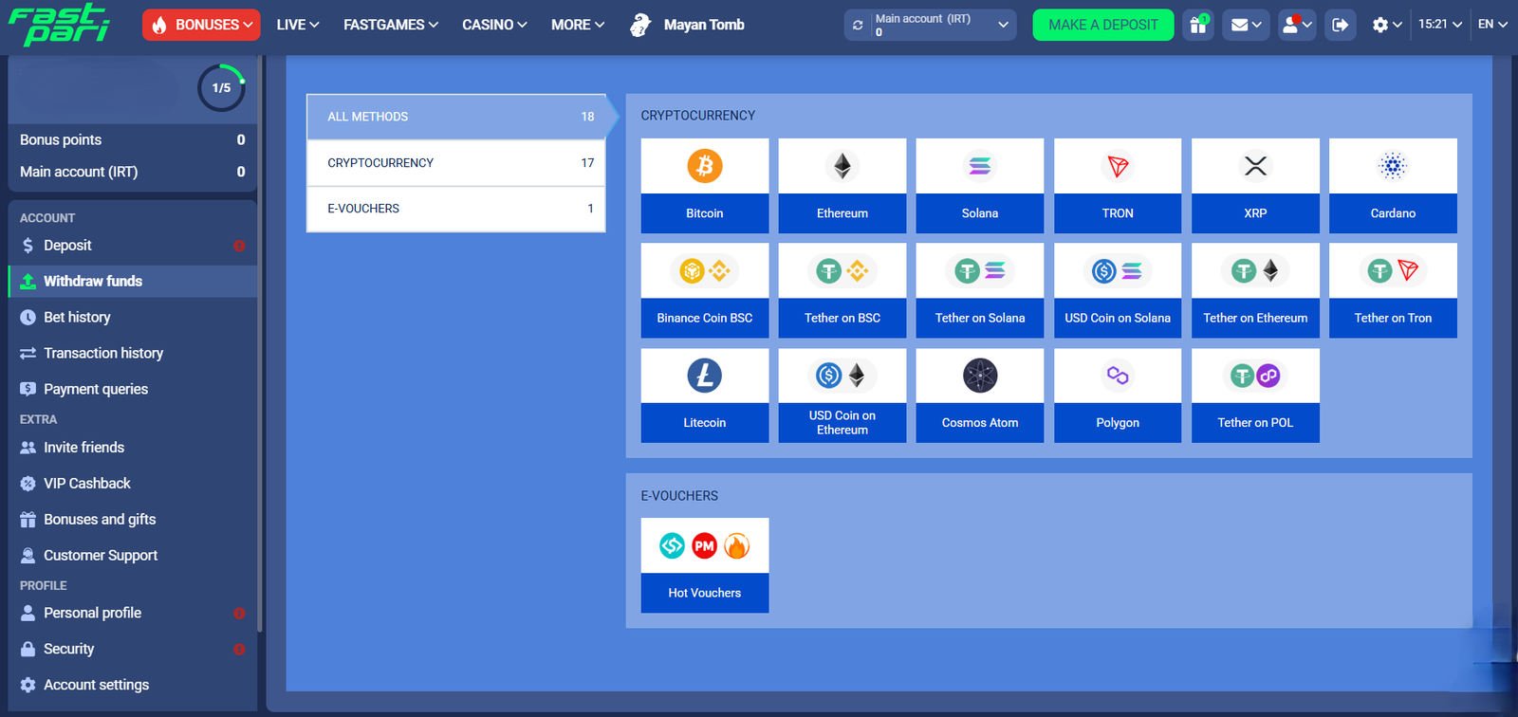
Task: Pick TRON as withdrawal method
Action: 1117,186
